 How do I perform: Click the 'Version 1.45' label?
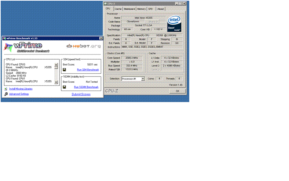point(176,85)
